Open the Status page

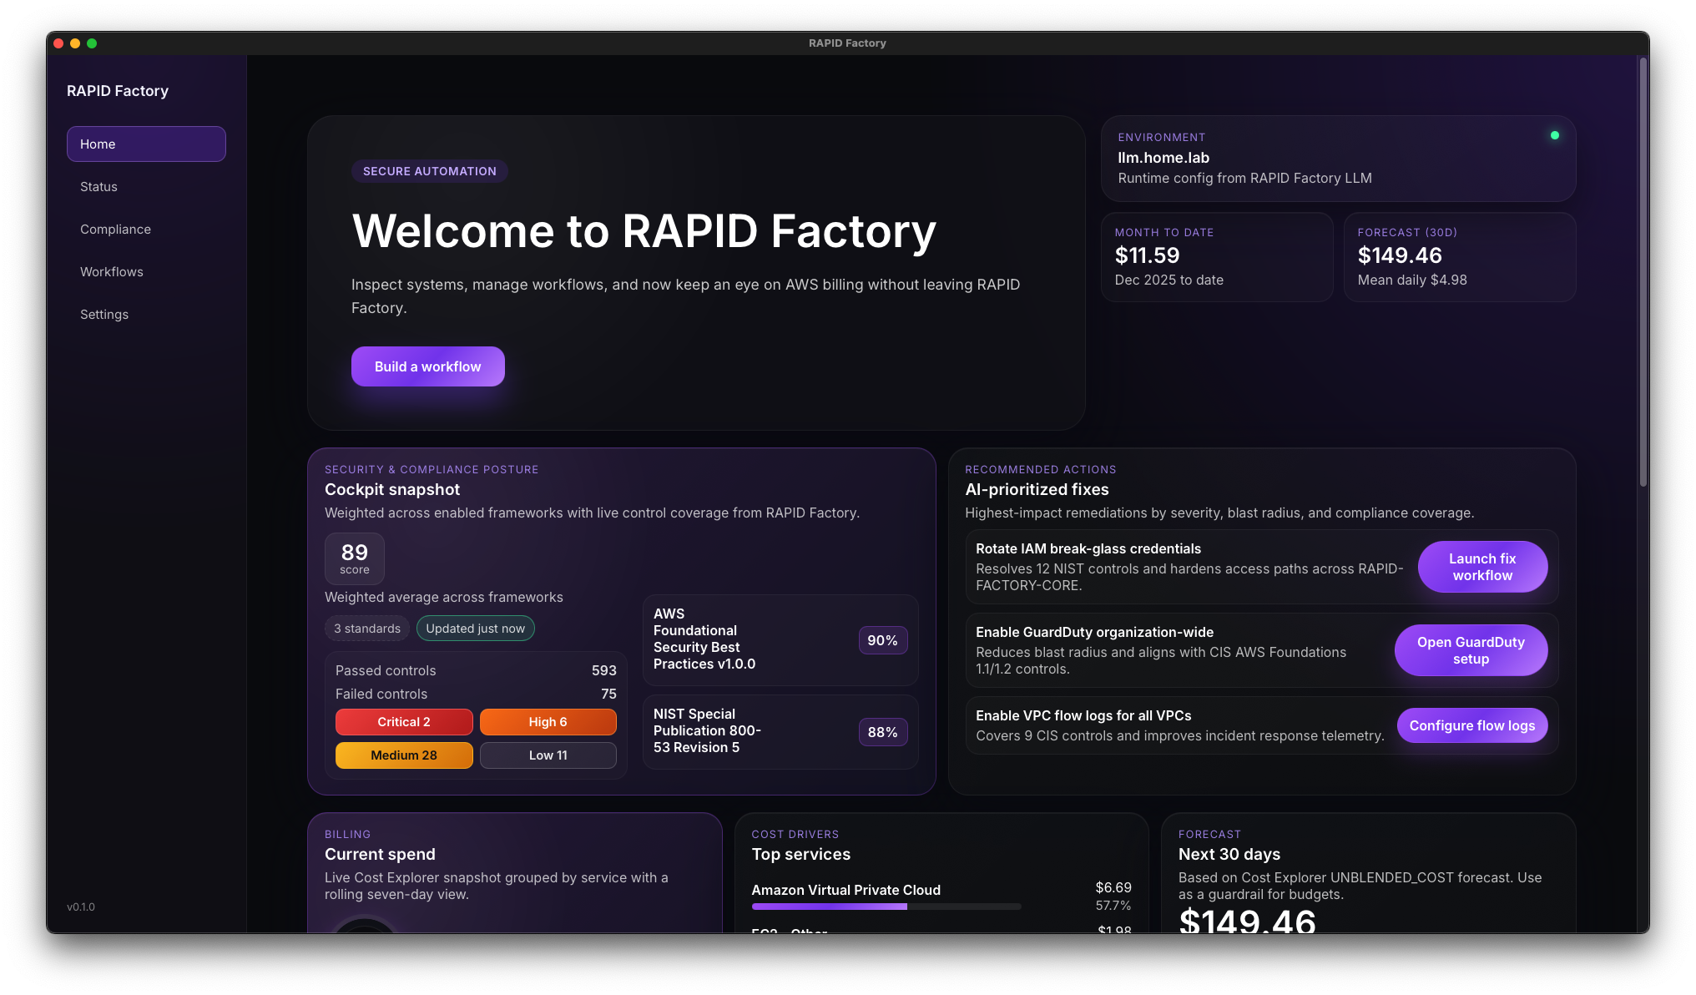[98, 186]
